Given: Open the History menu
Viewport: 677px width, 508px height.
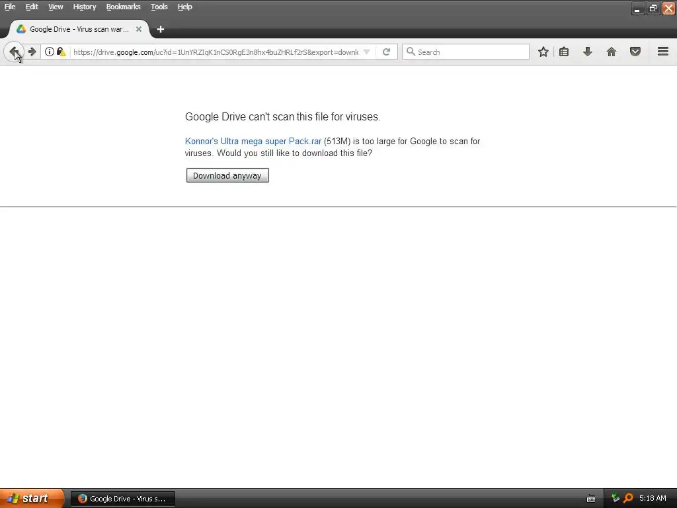Looking at the screenshot, I should pos(84,7).
